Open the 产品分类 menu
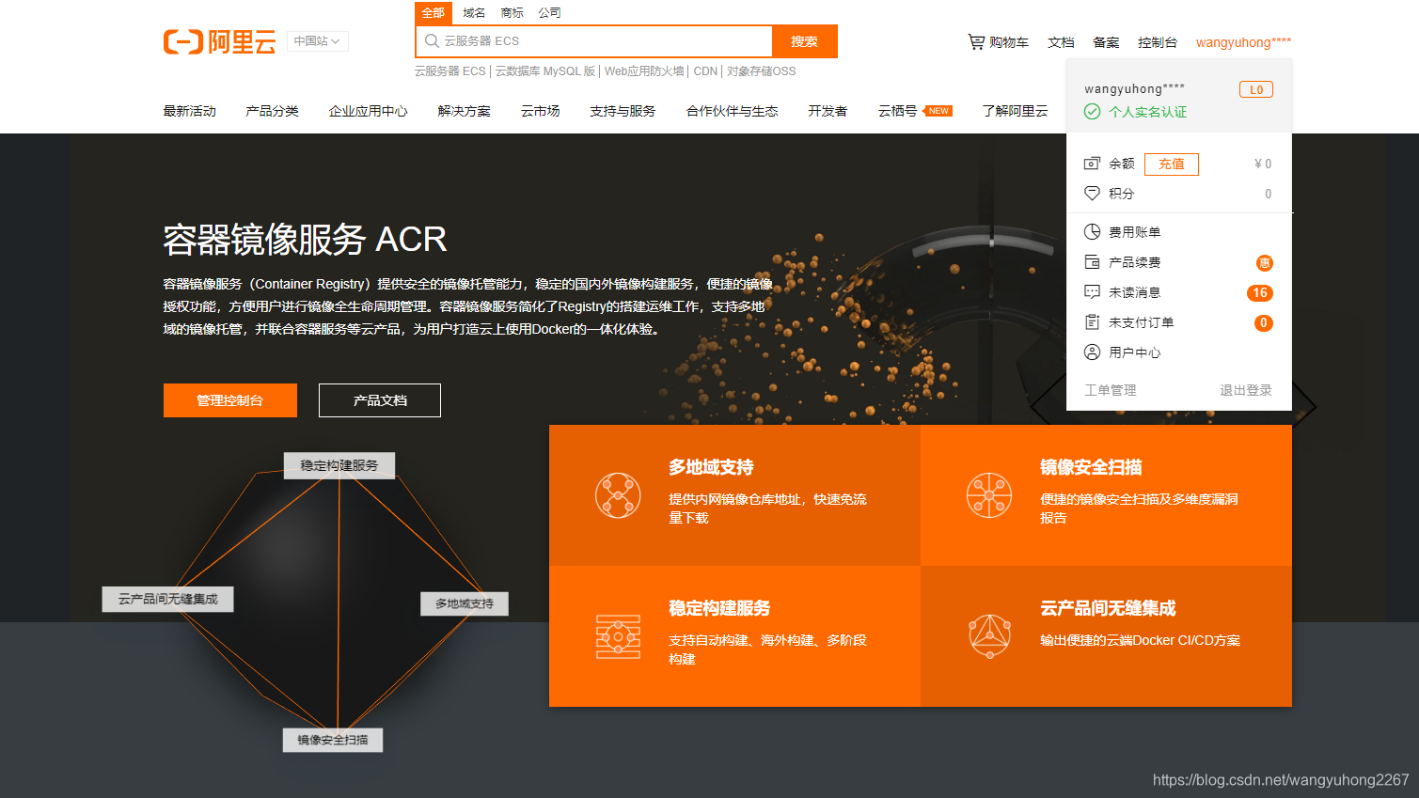The height and width of the screenshot is (798, 1419). click(272, 111)
